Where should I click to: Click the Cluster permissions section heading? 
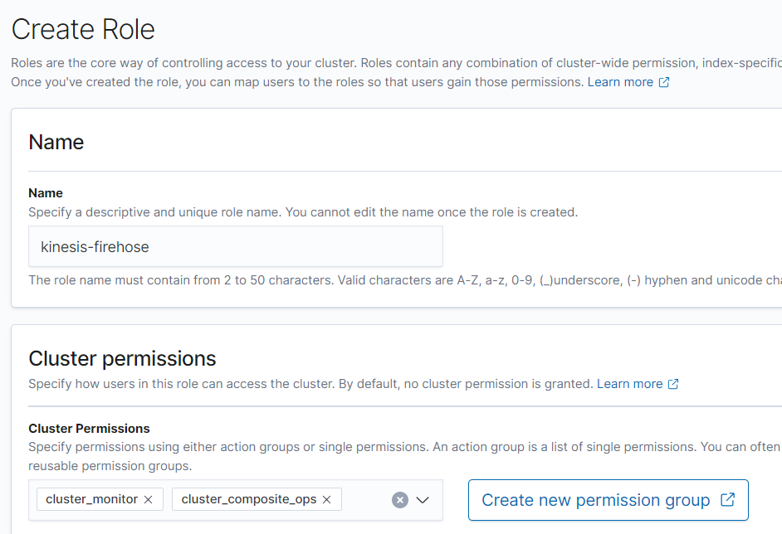[122, 358]
